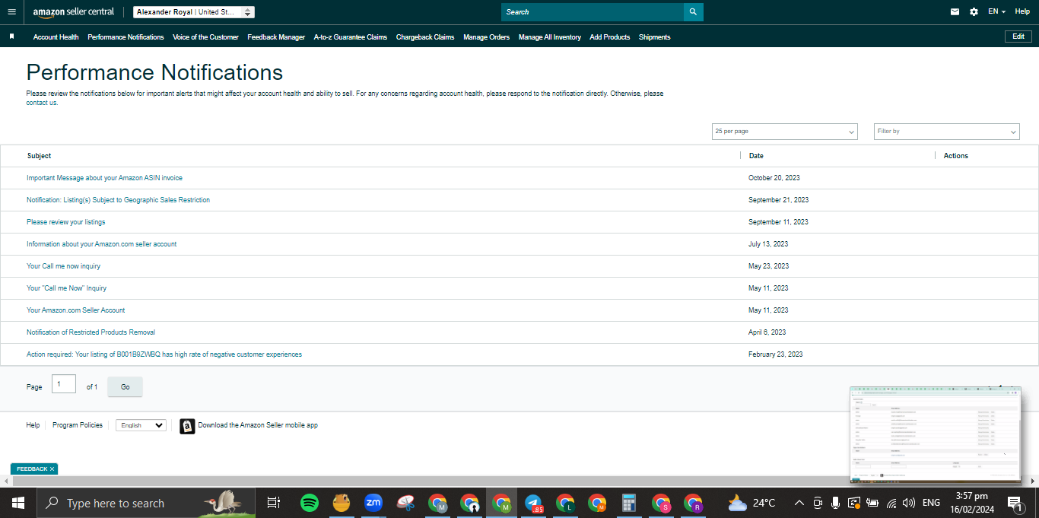Open the Alexander Royal account switcher
This screenshot has height=518, width=1039.
[194, 12]
